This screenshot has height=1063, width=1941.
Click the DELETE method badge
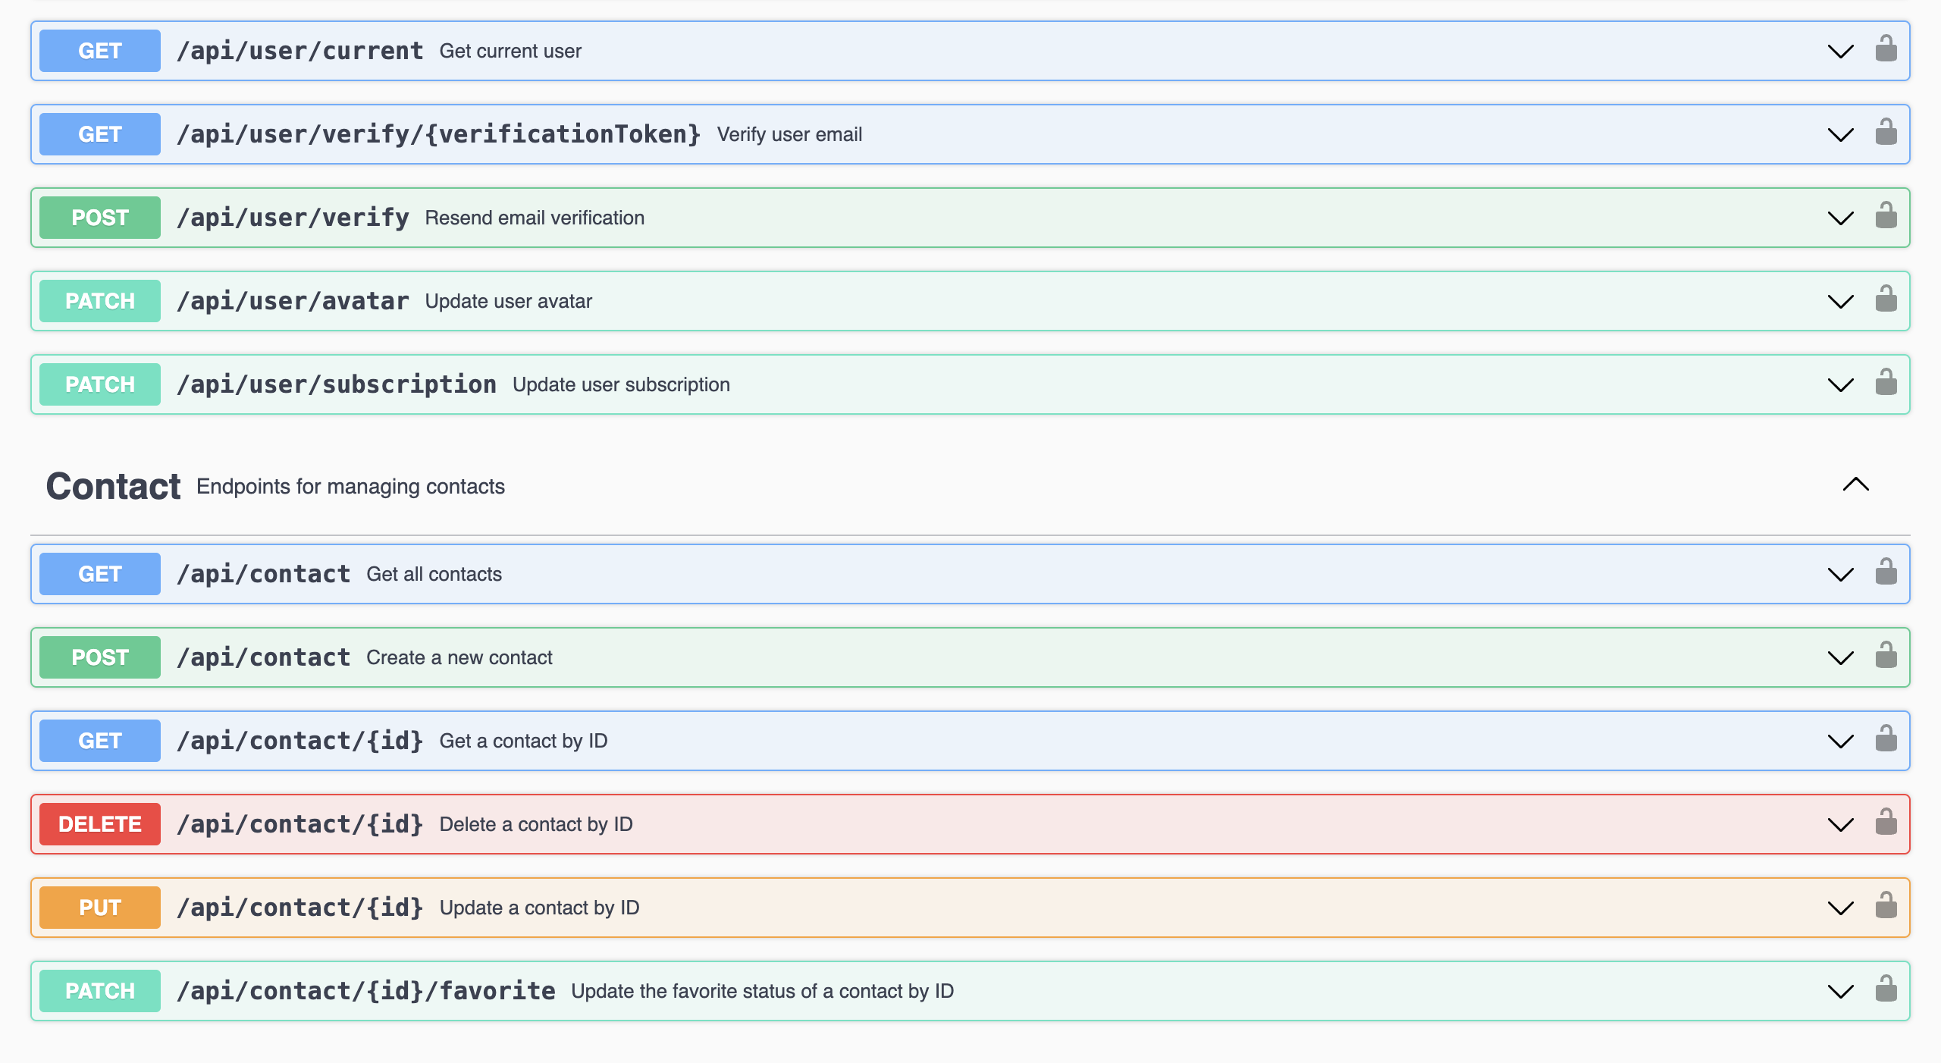pos(100,824)
